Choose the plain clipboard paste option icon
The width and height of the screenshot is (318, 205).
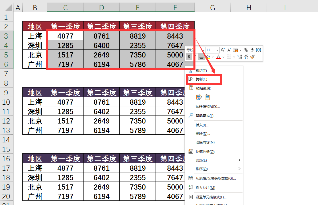point(207,97)
